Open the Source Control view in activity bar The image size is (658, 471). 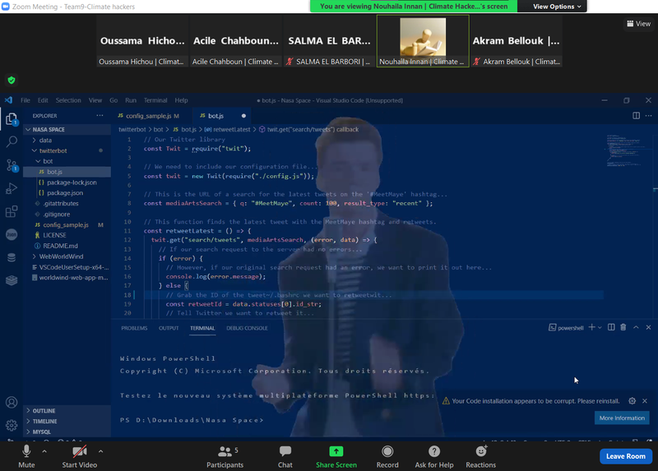(x=12, y=164)
